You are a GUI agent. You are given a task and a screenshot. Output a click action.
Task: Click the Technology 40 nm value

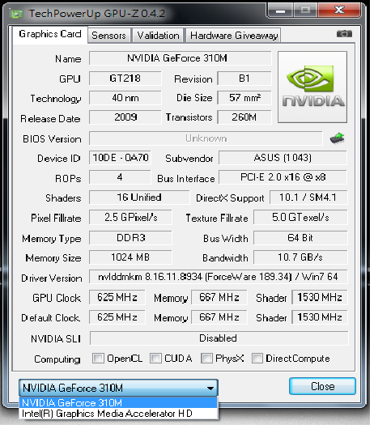125,98
